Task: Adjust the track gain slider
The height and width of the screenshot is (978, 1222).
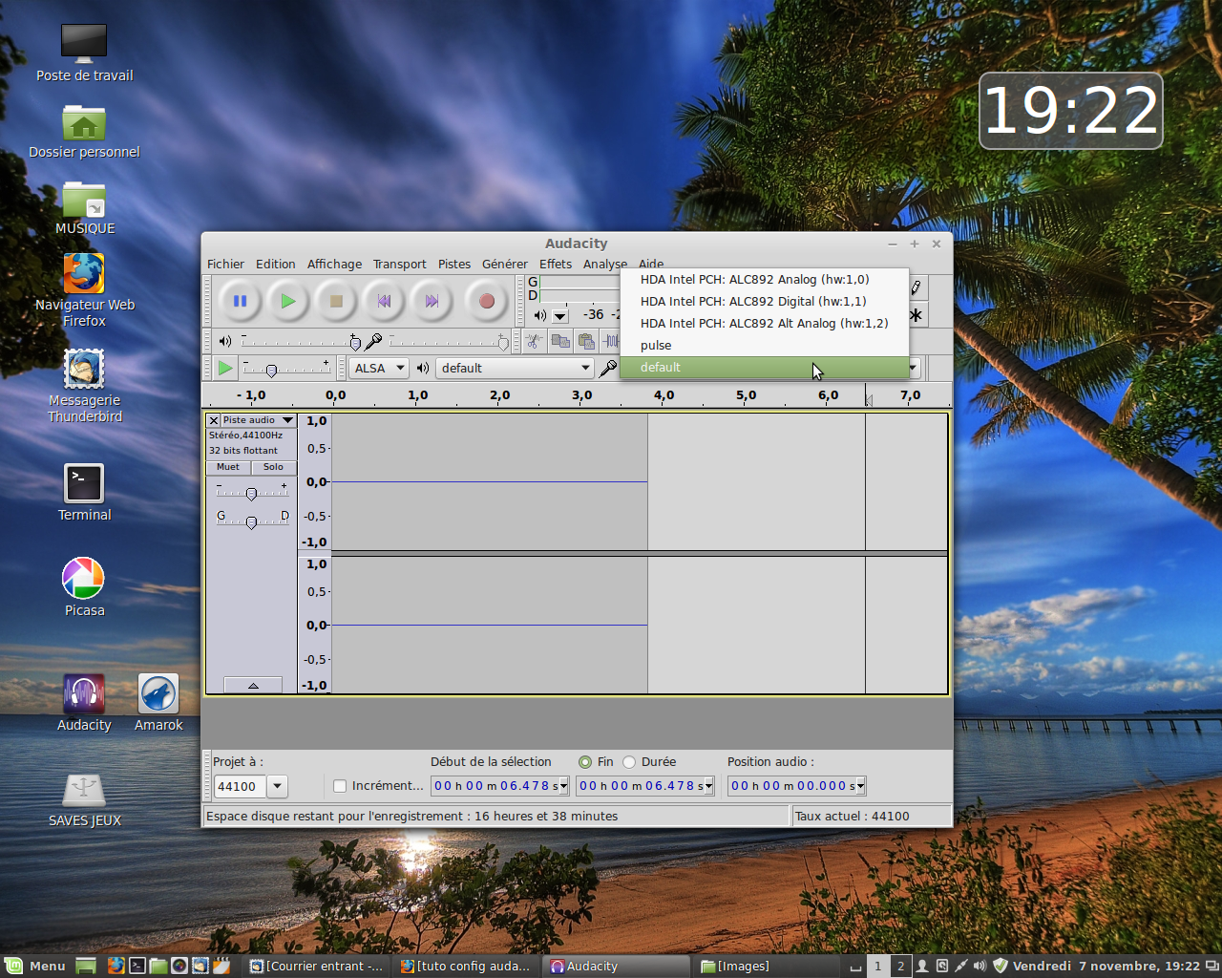Action: [x=252, y=493]
